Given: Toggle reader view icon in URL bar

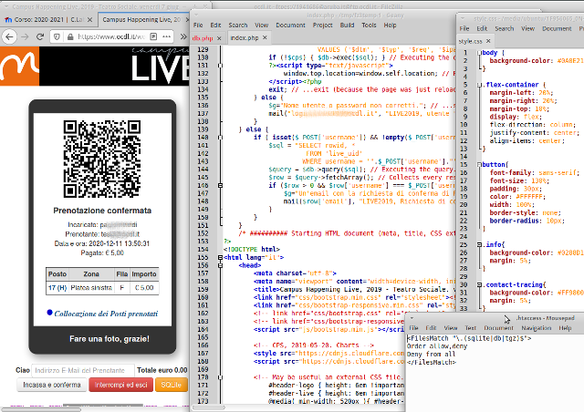Looking at the screenshot, I should (153, 36).
